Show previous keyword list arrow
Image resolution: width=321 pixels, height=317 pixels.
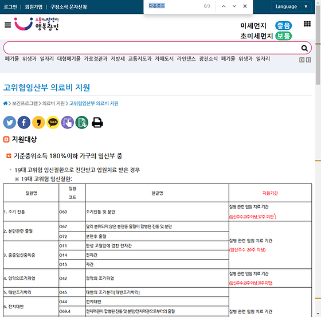coord(302,60)
